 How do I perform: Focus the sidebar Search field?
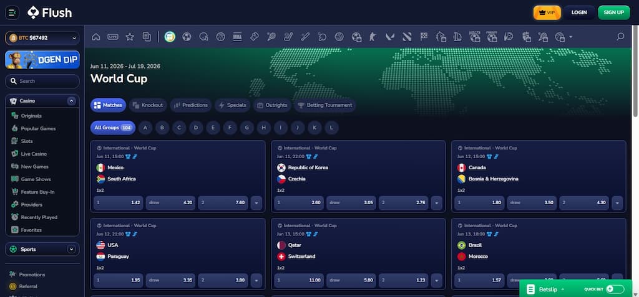click(42, 81)
